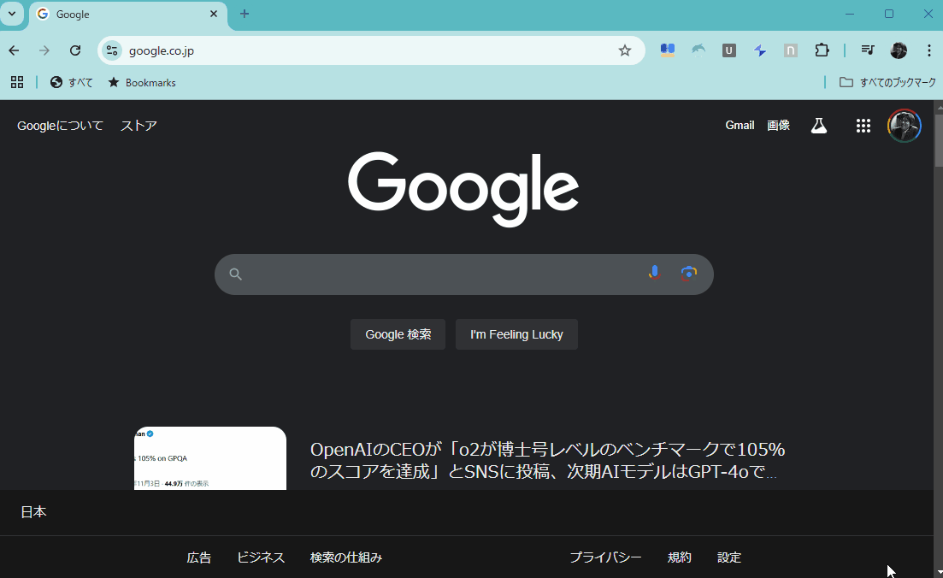Open the OpenAI CEO news headline
Screen dimensions: 943x578
[547, 460]
